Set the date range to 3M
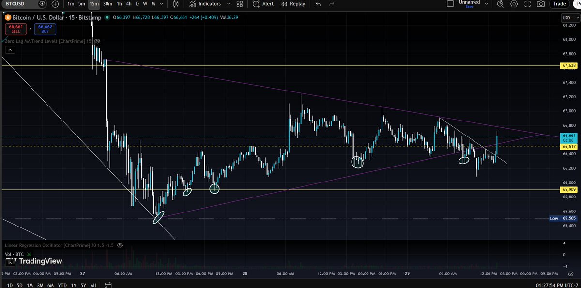This screenshot has height=288, width=581. (x=41, y=285)
